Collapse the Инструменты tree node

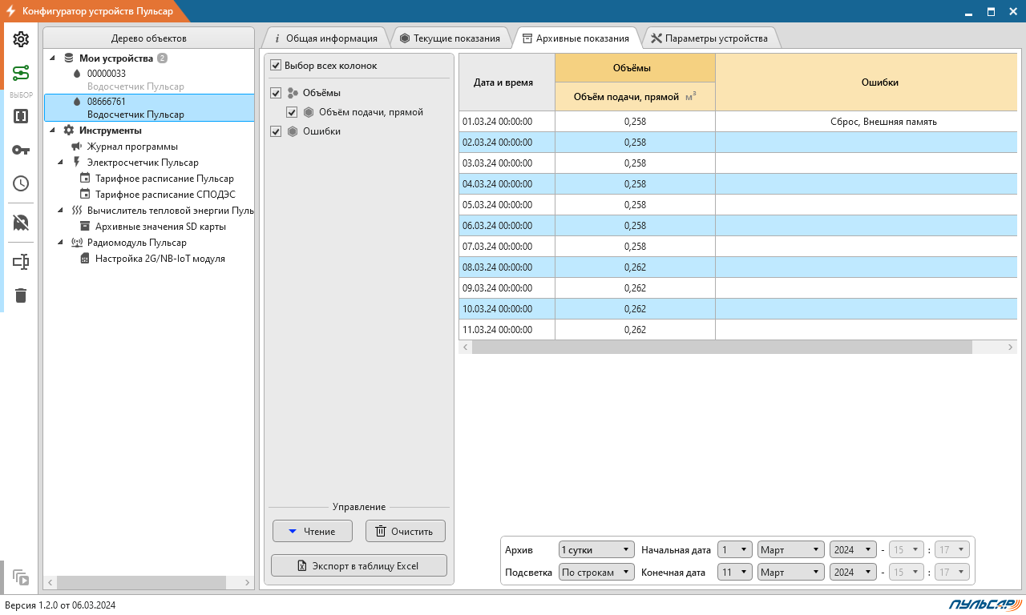[53, 131]
